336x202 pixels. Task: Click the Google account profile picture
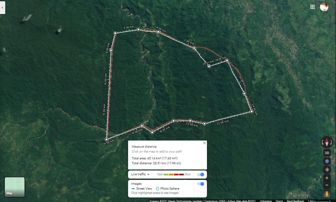tap(324, 7)
